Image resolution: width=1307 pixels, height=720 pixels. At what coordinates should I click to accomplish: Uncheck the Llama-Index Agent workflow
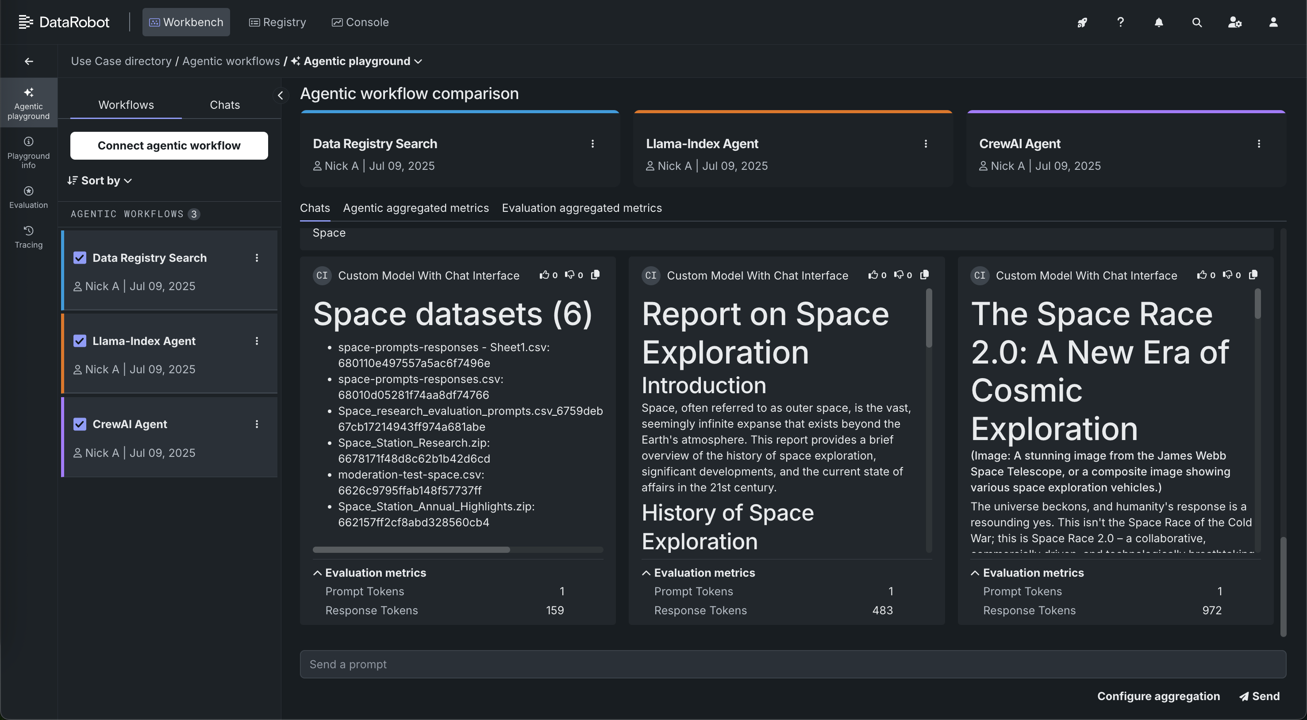(x=80, y=341)
